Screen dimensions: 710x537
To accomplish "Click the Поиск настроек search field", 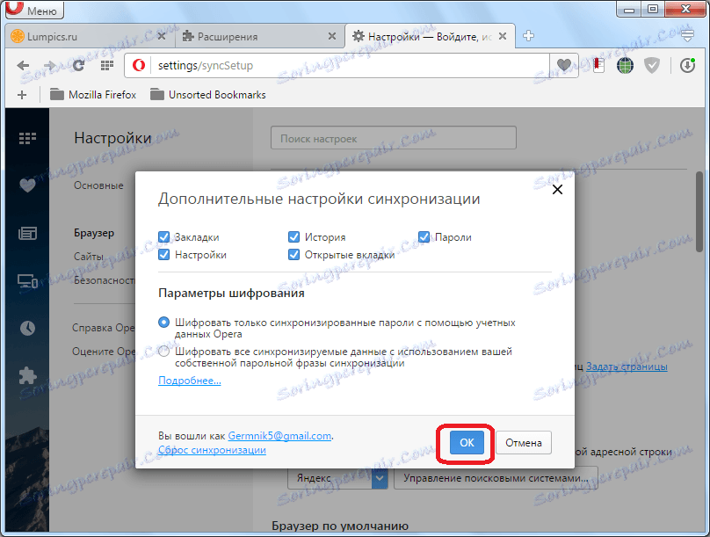I will click(393, 138).
